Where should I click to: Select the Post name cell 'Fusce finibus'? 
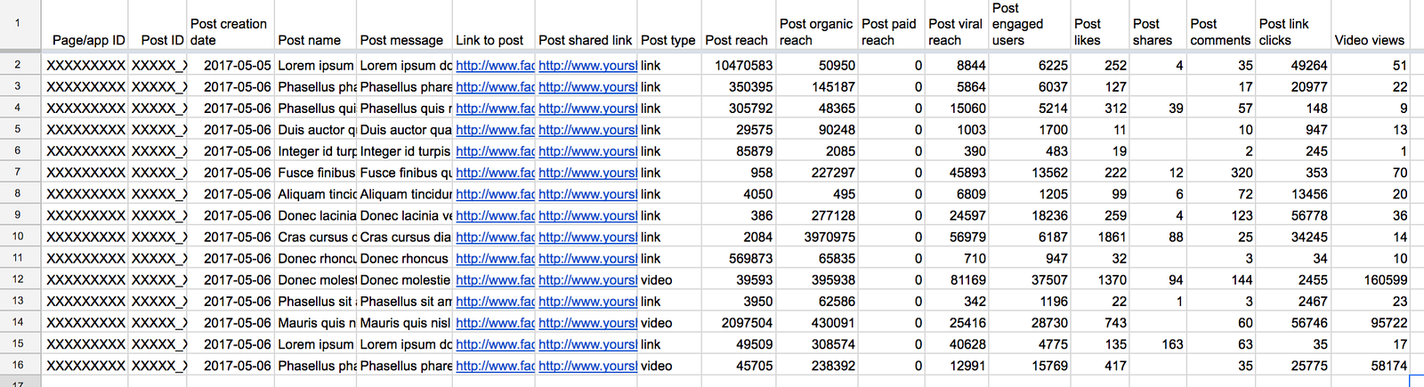[x=315, y=173]
